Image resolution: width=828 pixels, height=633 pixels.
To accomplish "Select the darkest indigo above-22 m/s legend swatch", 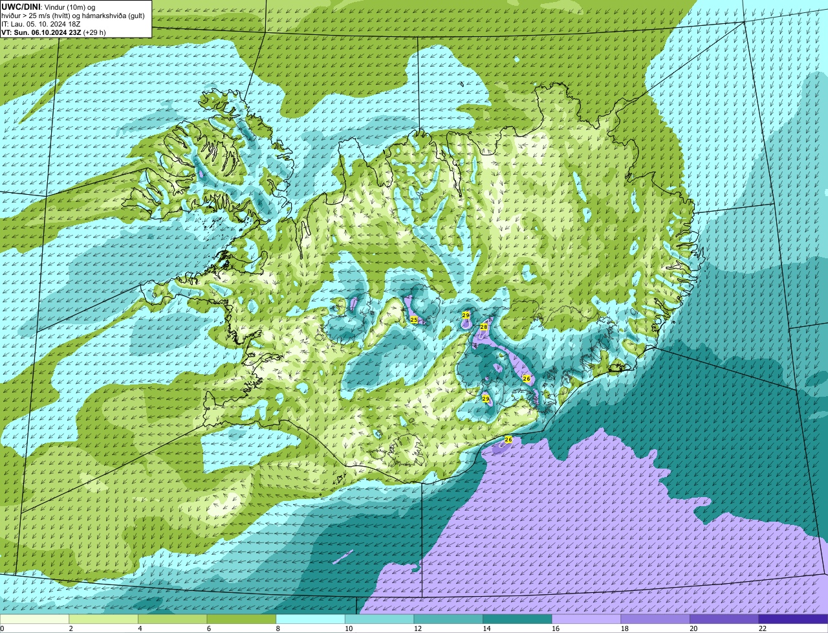I will click(793, 619).
